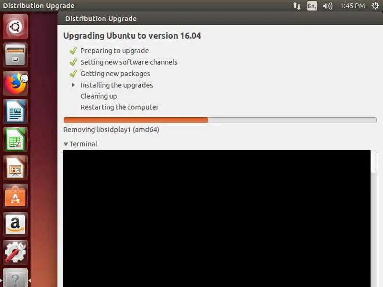Open System Settings gear and wrench icon
The image size is (383, 287).
click(15, 253)
